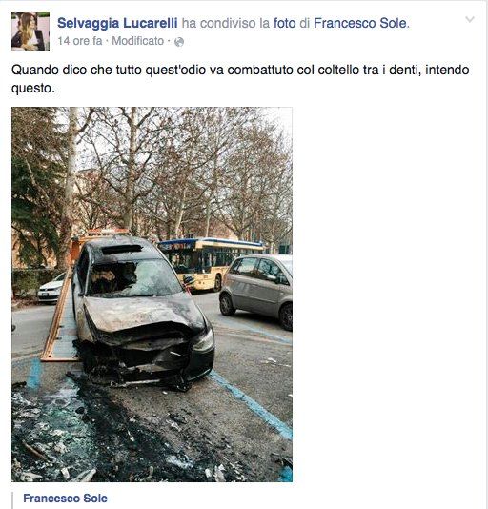Screen dimensions: 488x509
Task: Open Francesco Sole link in post header
Action: [x=360, y=23]
